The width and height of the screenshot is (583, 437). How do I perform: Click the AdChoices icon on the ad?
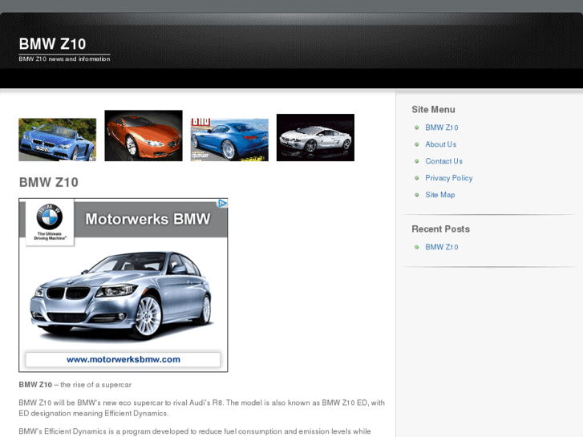coord(222,203)
